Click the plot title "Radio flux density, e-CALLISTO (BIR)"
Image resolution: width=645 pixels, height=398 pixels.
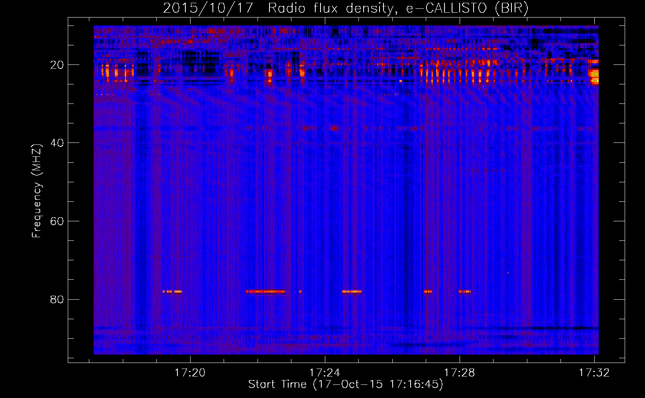tap(398, 8)
